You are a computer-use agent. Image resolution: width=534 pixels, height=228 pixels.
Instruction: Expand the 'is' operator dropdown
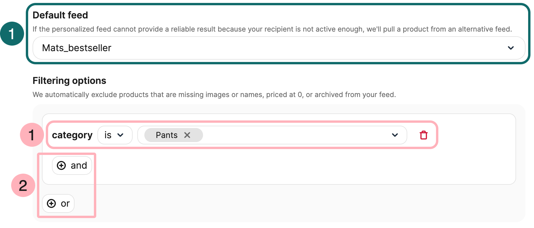(115, 135)
